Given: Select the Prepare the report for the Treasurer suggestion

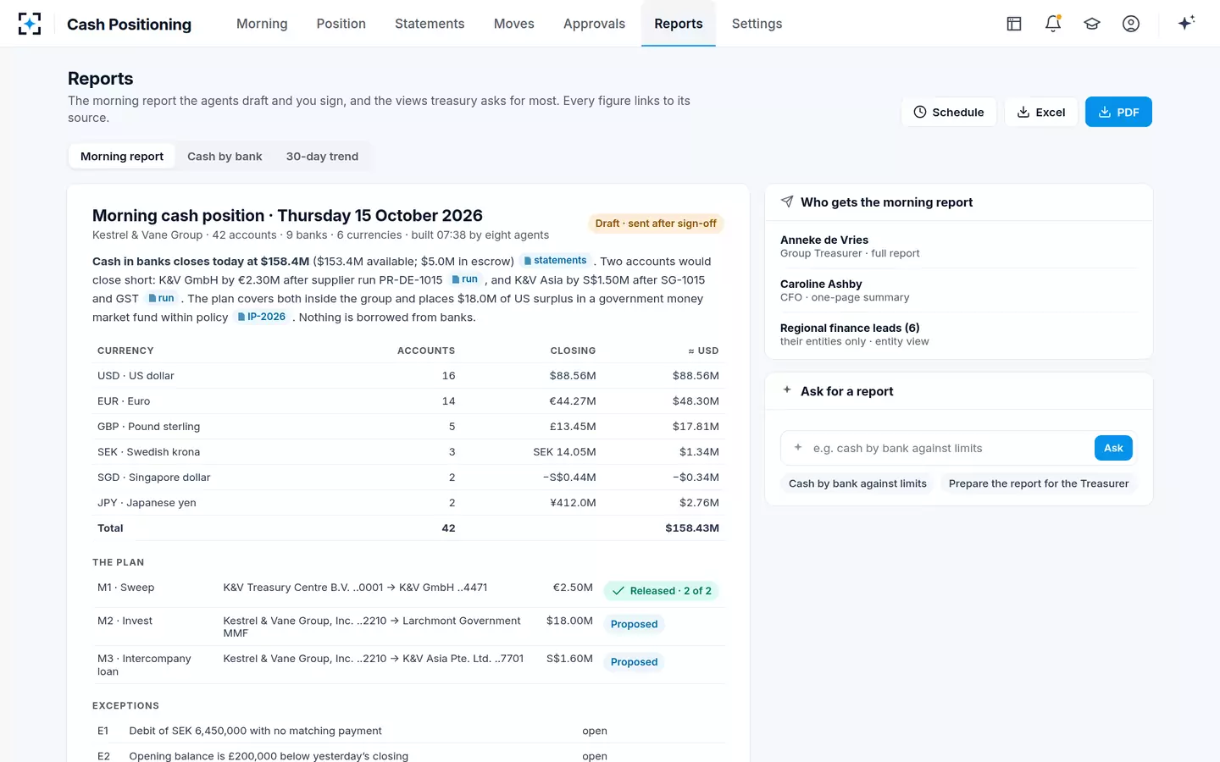Looking at the screenshot, I should [x=1039, y=483].
